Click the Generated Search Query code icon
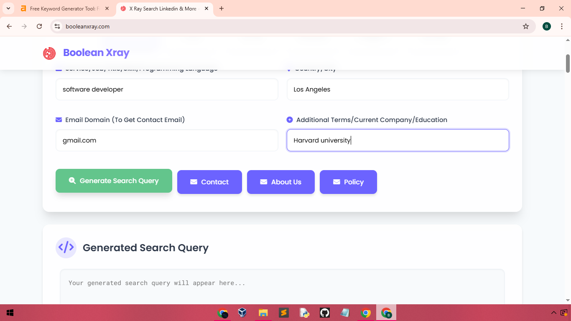571x321 pixels. [x=66, y=247]
